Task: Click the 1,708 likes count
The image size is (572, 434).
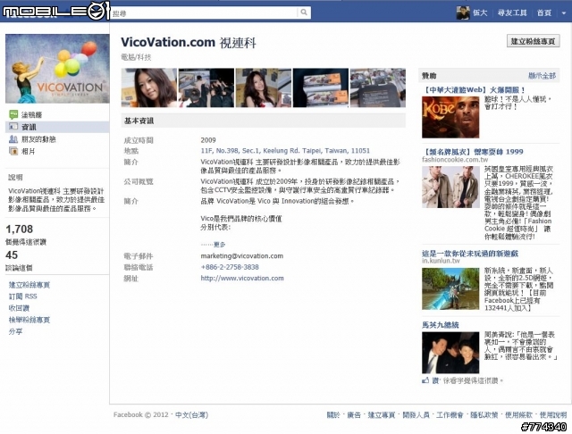Action: [20, 230]
